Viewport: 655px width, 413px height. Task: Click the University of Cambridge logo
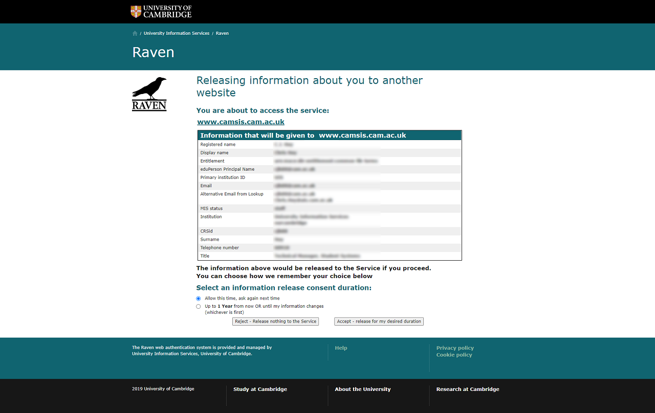(161, 11)
